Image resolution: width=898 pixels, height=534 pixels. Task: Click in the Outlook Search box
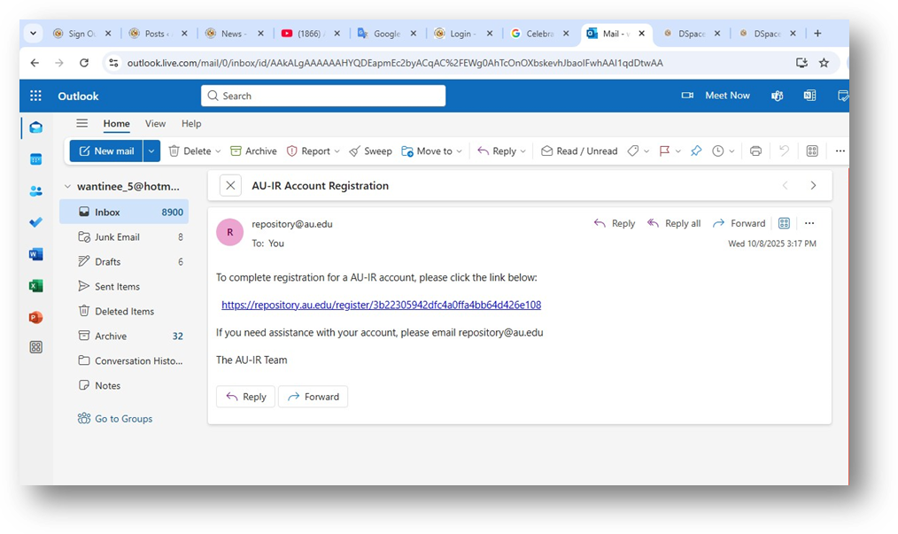point(323,96)
